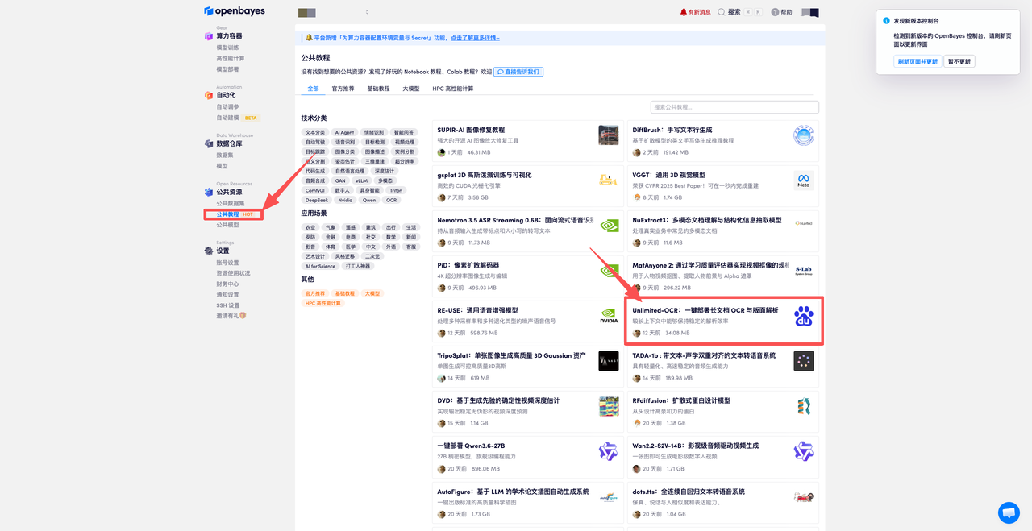This screenshot has width=1032, height=531.
Task: Open the chat support bubble icon
Action: click(x=1009, y=512)
